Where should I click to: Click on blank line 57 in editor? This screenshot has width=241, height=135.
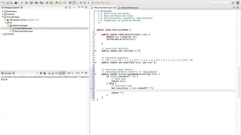(166, 90)
